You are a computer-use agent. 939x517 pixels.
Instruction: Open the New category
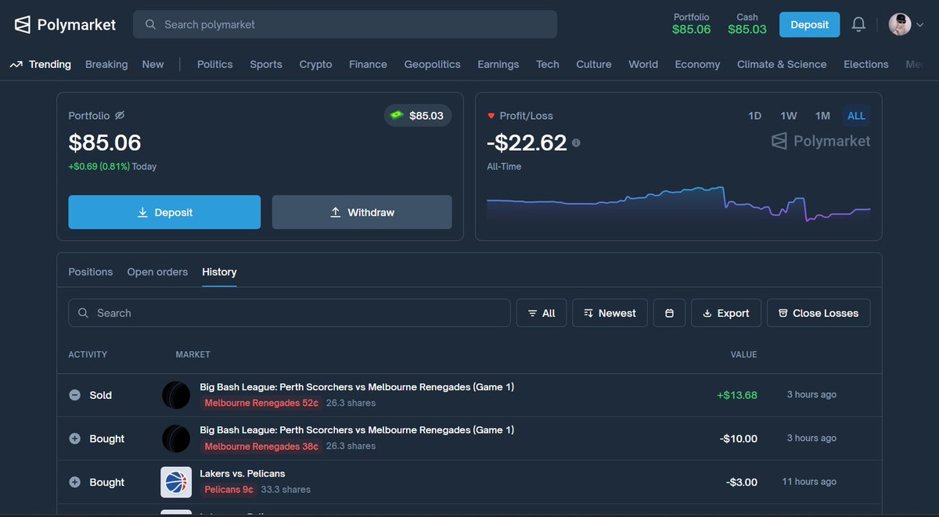point(153,64)
